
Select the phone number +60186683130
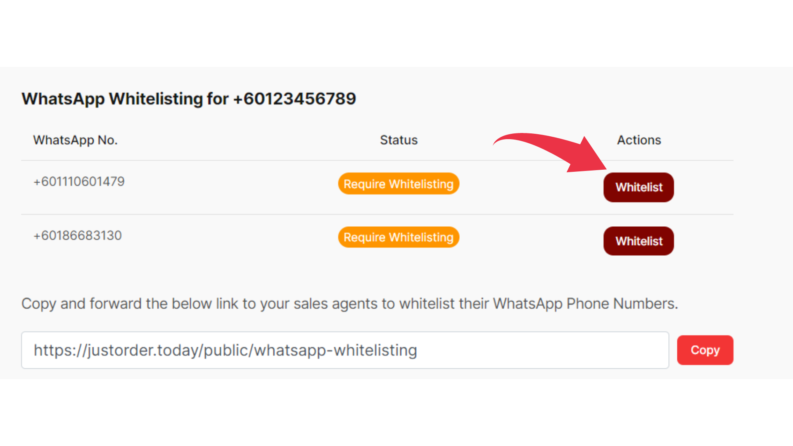click(78, 236)
